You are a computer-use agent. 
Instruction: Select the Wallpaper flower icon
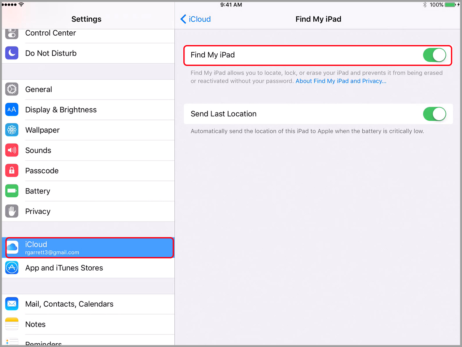point(12,130)
